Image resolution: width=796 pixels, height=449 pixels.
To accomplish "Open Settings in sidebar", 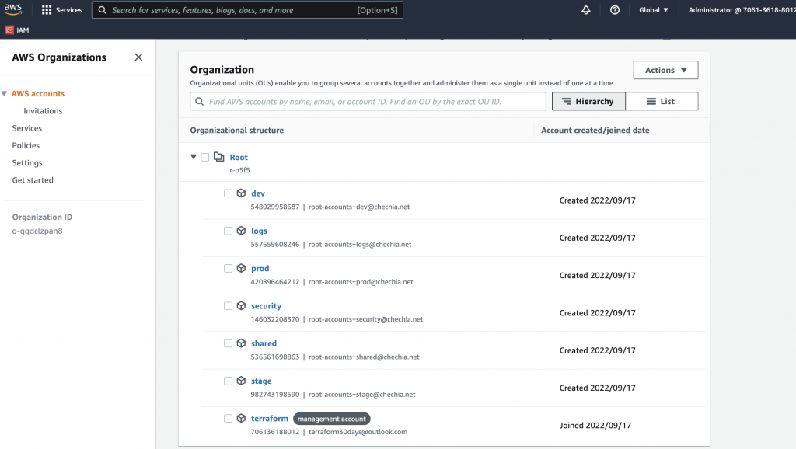I will tap(27, 163).
